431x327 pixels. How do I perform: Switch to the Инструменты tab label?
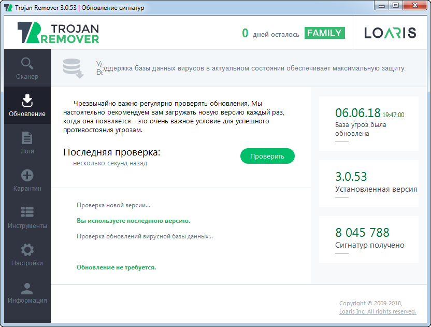point(27,226)
